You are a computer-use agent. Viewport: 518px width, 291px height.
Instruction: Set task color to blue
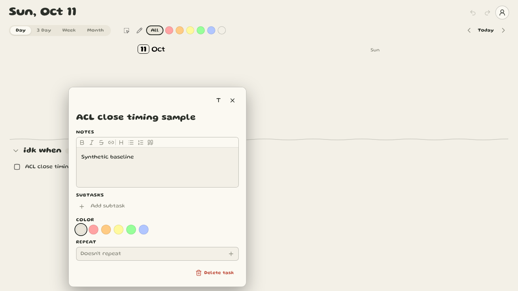(x=144, y=230)
